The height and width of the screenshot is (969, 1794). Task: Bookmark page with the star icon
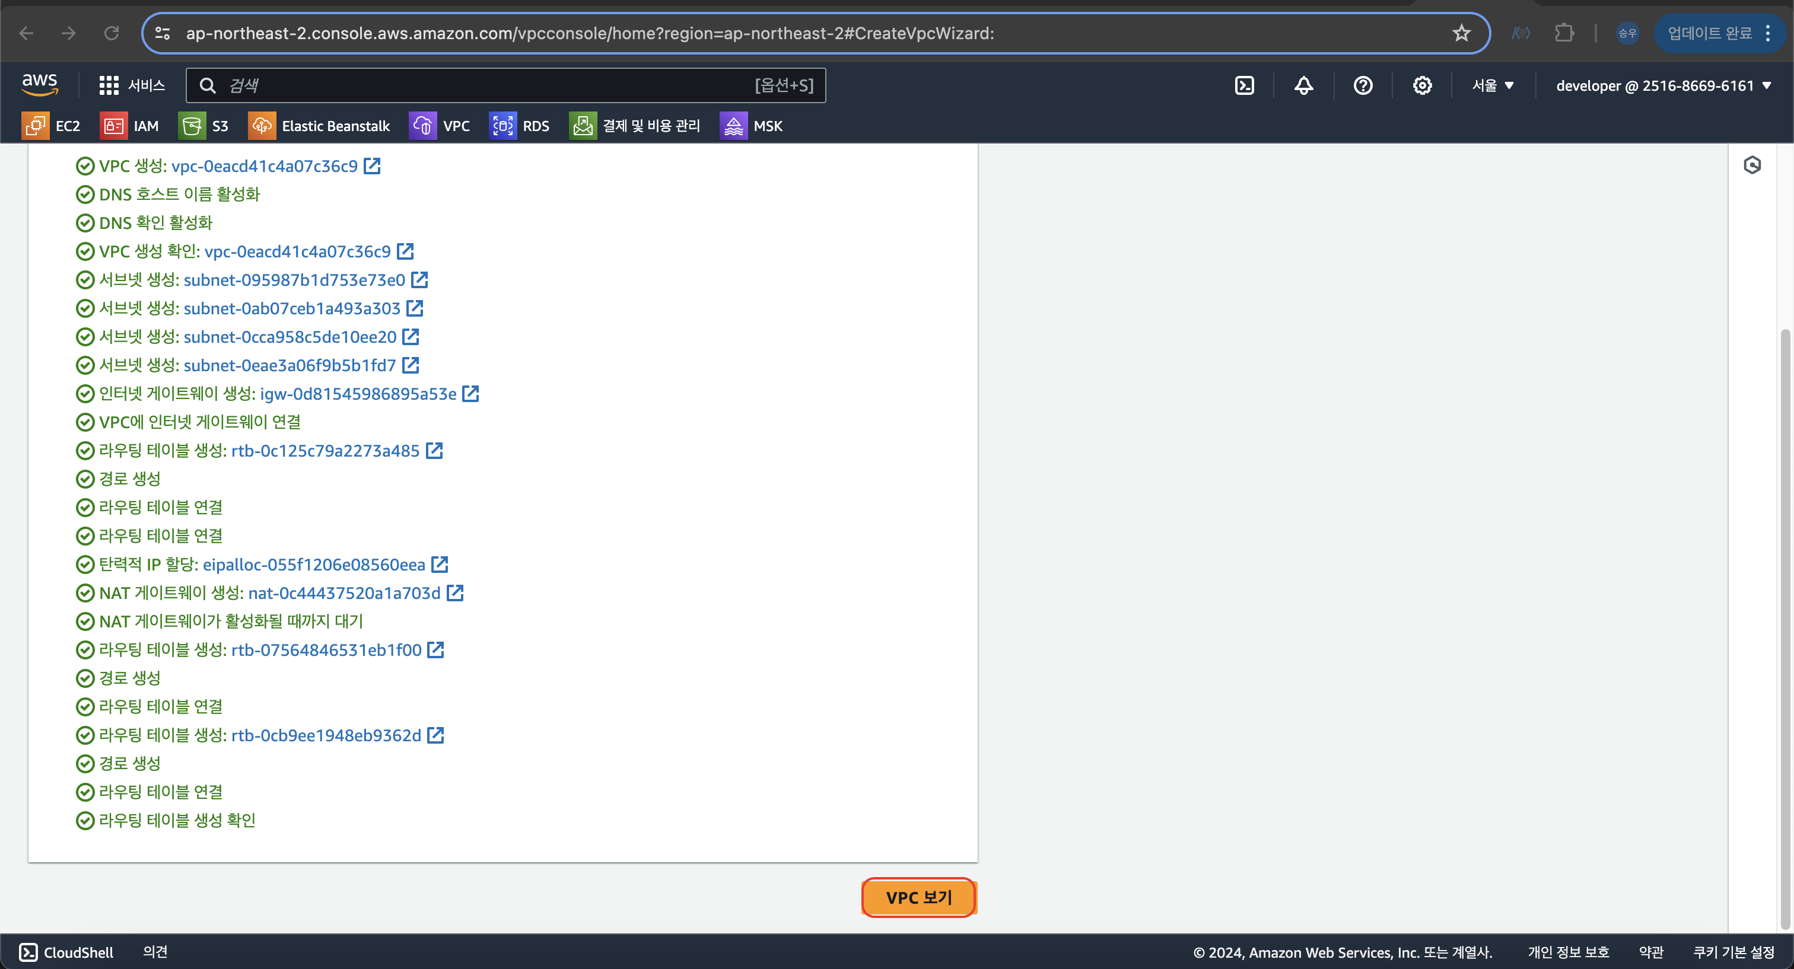1461,33
